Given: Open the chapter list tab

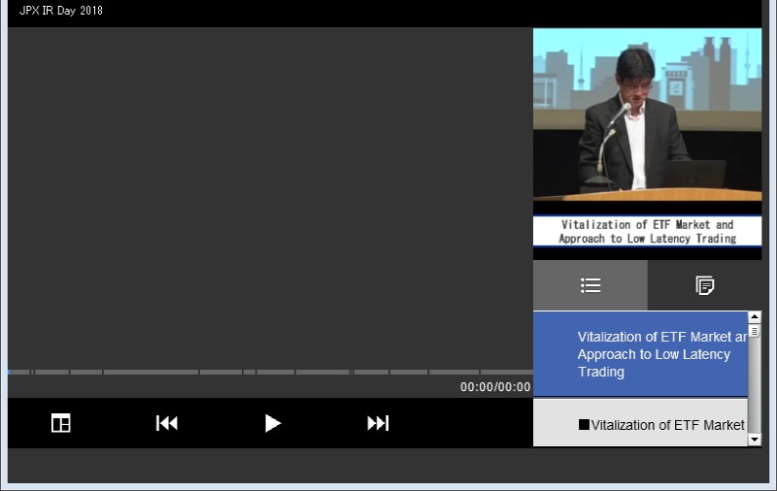Looking at the screenshot, I should pos(590,285).
